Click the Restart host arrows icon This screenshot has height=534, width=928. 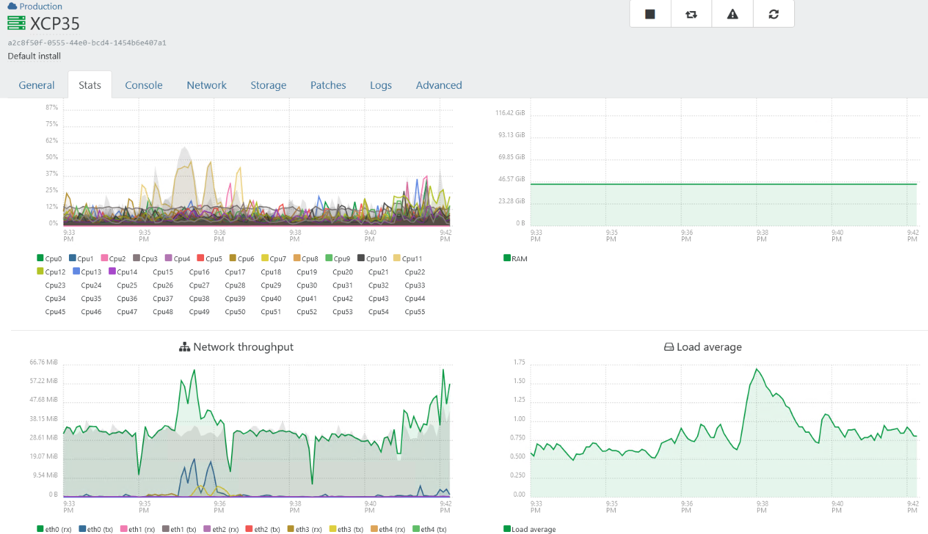691,14
